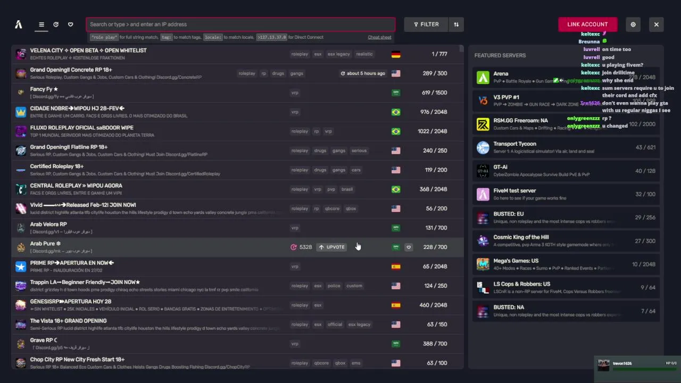The image size is (681, 383).
Task: Upvote the Arab Pure server
Action: click(x=331, y=247)
